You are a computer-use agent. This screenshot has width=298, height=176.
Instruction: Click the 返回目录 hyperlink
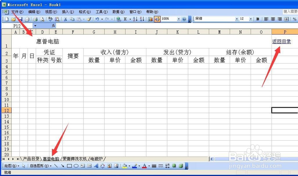282,41
